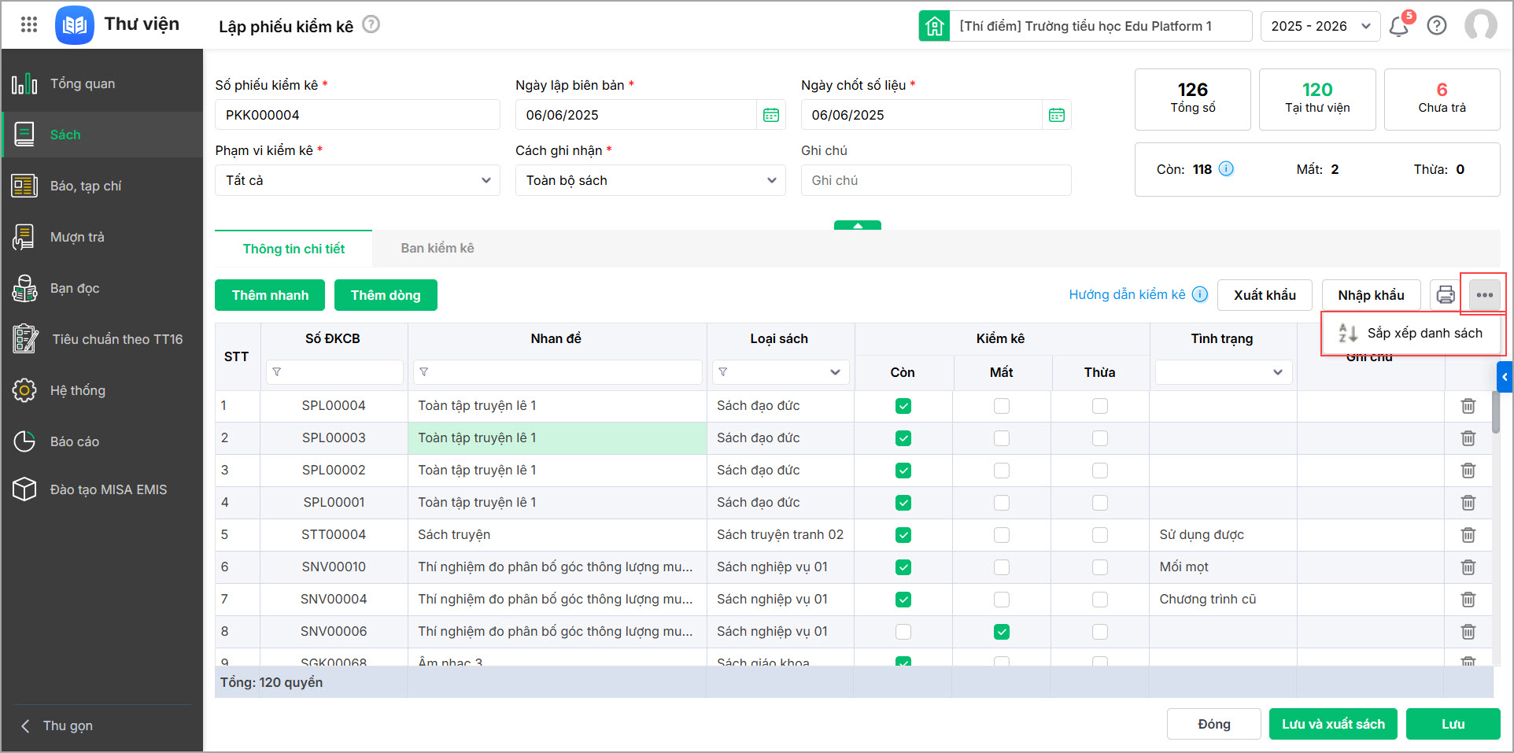1514x753 pixels.
Task: Open the apps grid launcher icon
Action: 29,24
